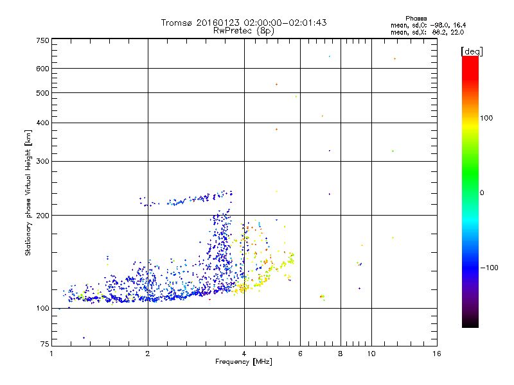Click the 'RwPretec (8p)' subtitle
Viewport: 514px width, 385px height.
tap(244, 31)
